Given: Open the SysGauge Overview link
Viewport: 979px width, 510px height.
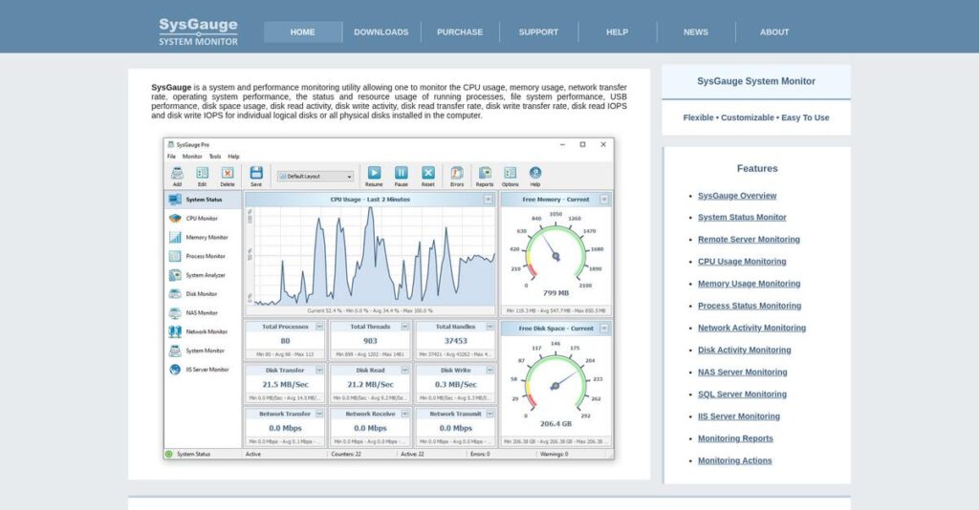Looking at the screenshot, I should (x=737, y=196).
